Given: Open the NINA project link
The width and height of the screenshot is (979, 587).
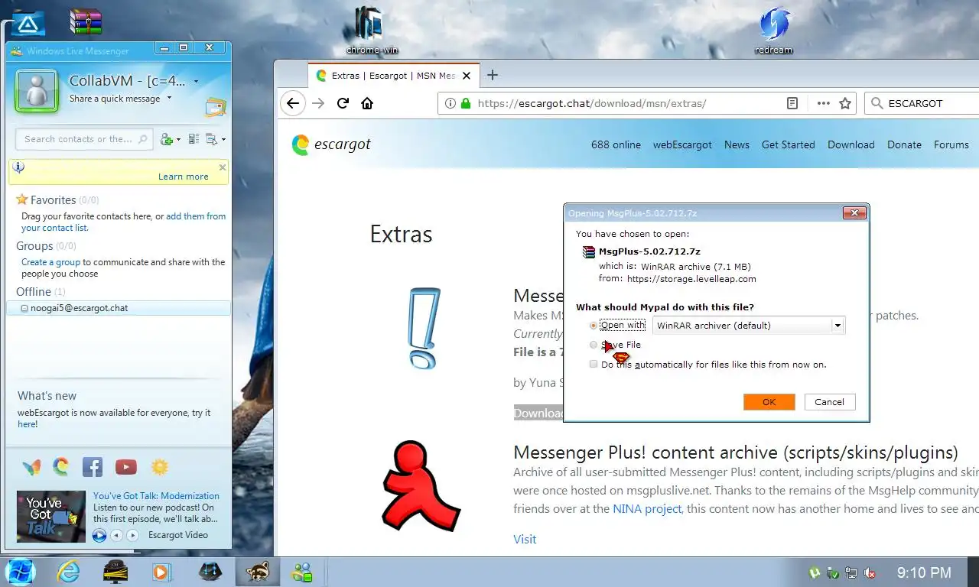Looking at the screenshot, I should pyautogui.click(x=646, y=508).
